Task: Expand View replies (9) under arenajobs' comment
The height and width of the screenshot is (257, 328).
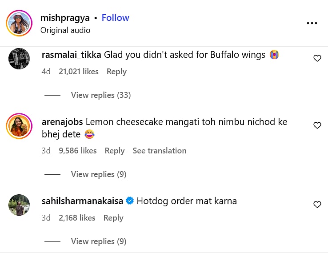Action: click(99, 174)
